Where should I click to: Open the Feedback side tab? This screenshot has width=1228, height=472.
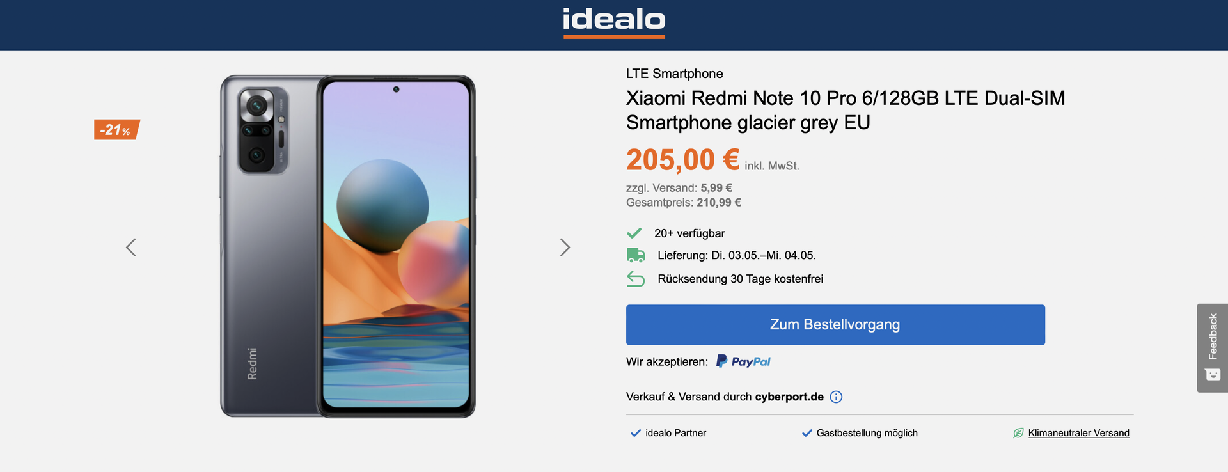[1213, 336]
